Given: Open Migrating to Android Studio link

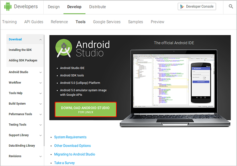Looking at the screenshot, I should [x=74, y=154].
